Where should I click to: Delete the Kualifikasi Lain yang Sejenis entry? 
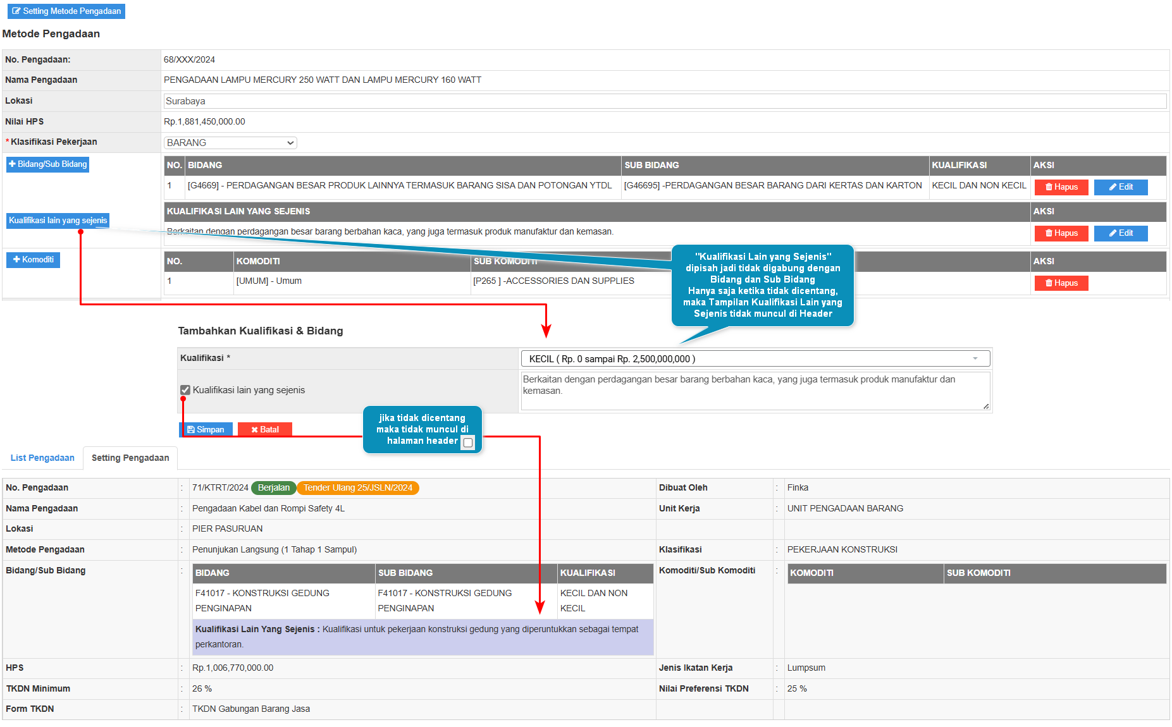tap(1061, 233)
